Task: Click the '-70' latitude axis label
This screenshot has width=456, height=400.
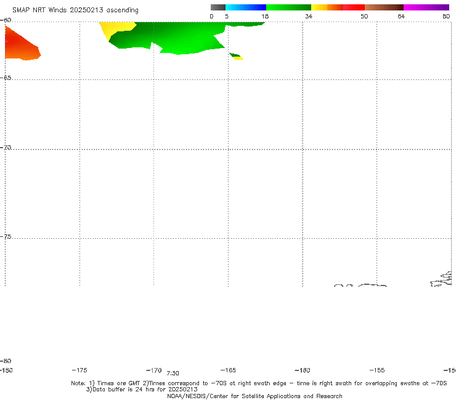Action: [6, 148]
